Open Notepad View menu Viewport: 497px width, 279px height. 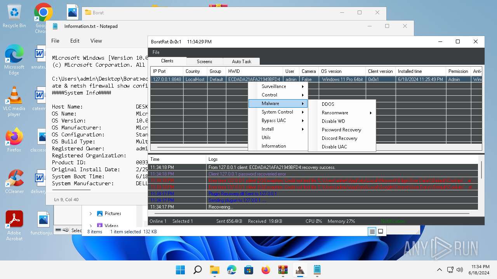point(96,41)
